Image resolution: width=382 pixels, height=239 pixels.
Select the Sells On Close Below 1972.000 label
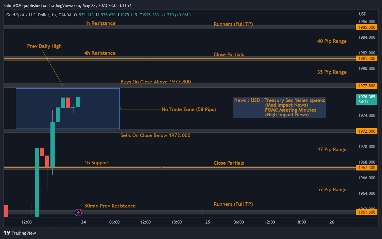[x=155, y=135]
